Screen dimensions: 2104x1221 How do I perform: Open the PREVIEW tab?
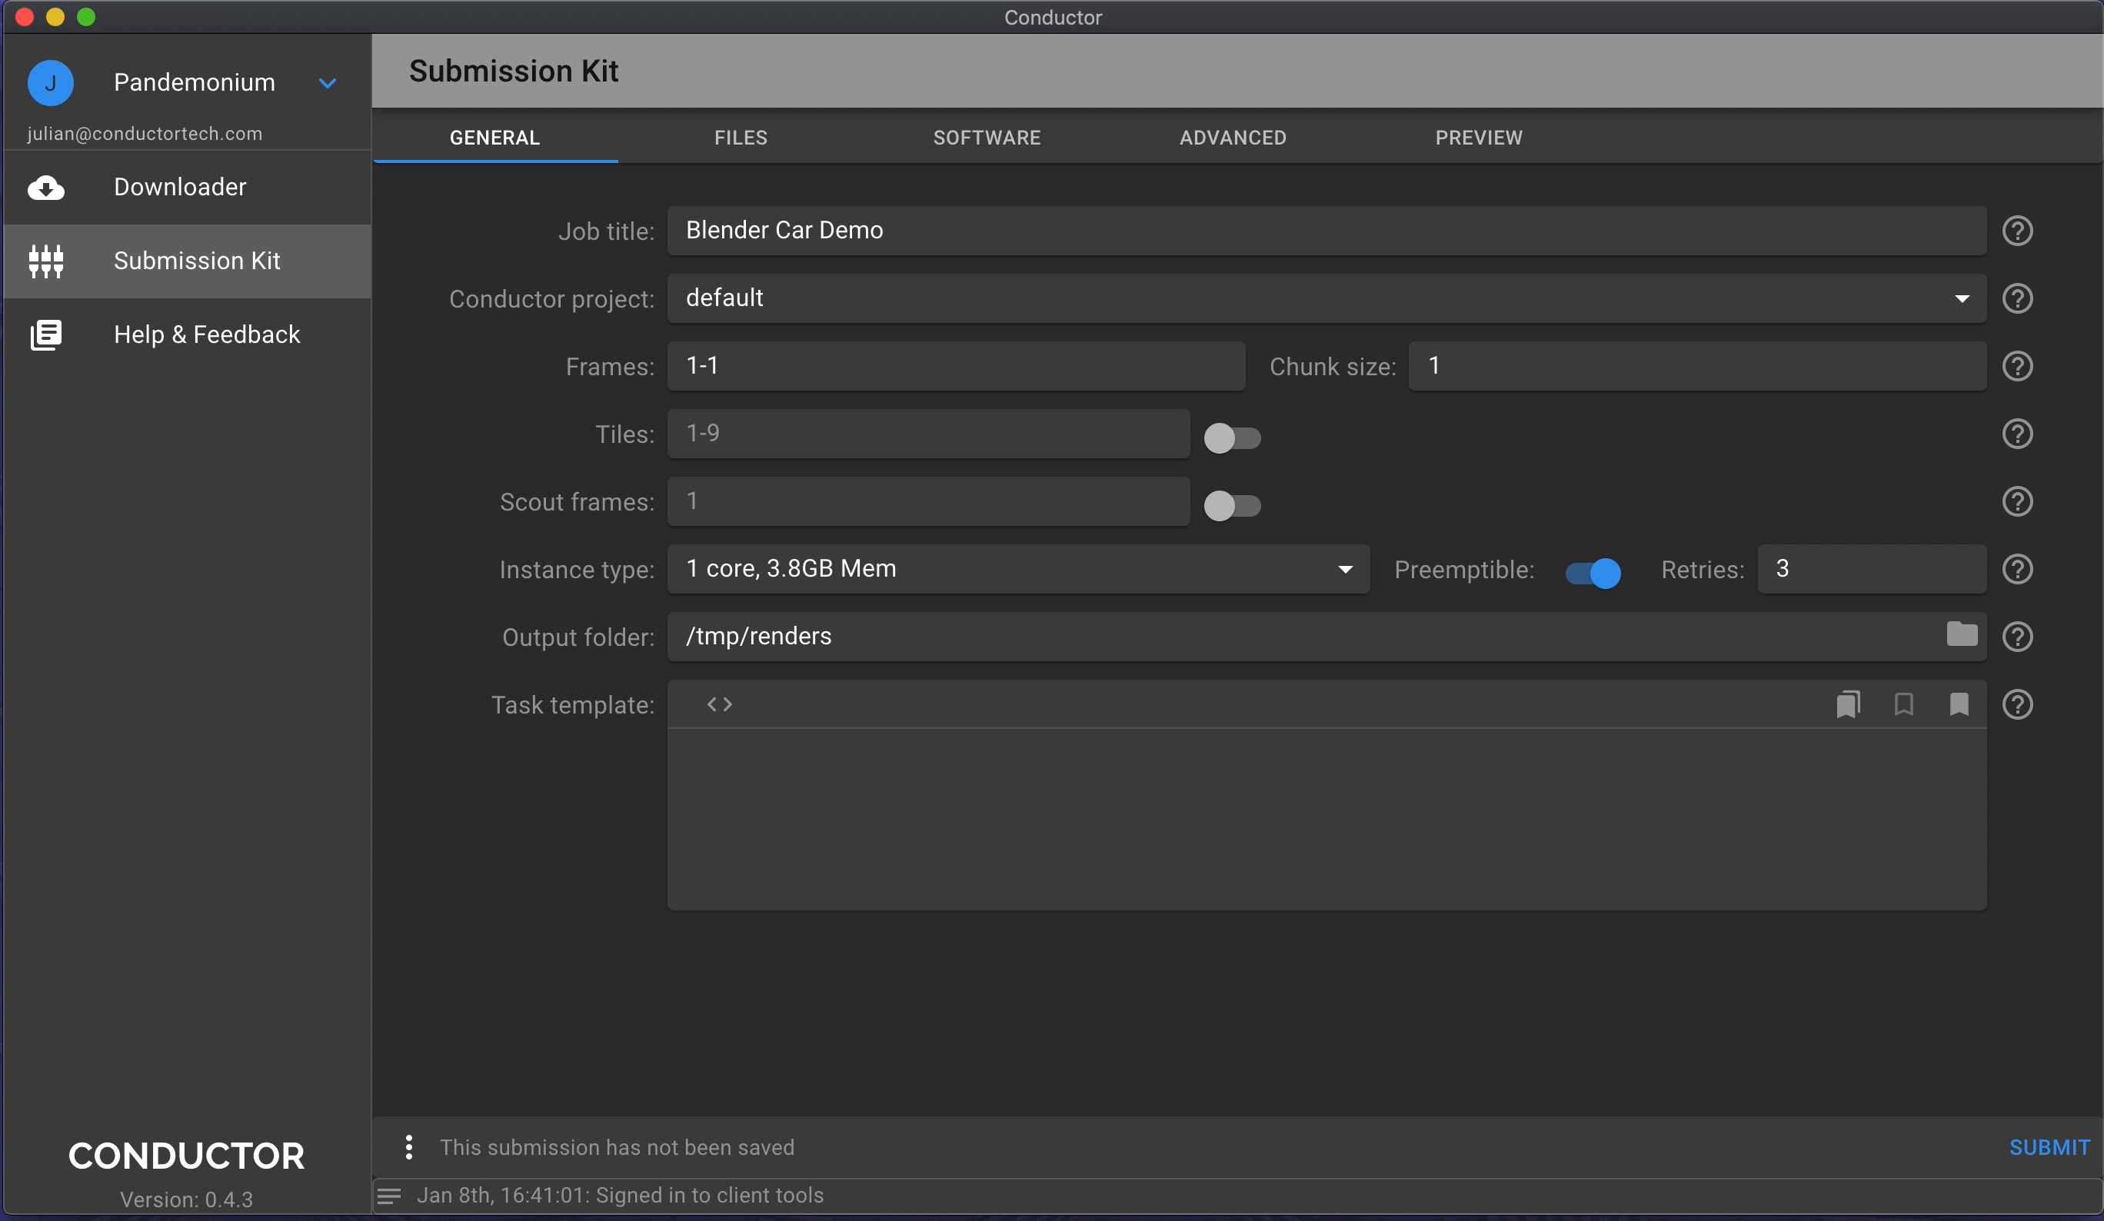pos(1478,138)
